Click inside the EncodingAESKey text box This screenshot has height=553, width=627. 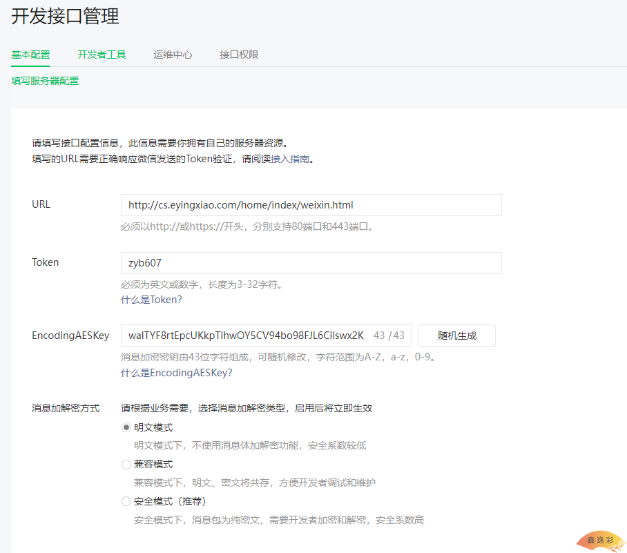tap(246, 336)
